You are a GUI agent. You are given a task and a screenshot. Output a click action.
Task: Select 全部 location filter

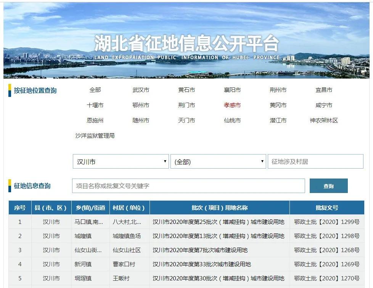tap(95, 90)
